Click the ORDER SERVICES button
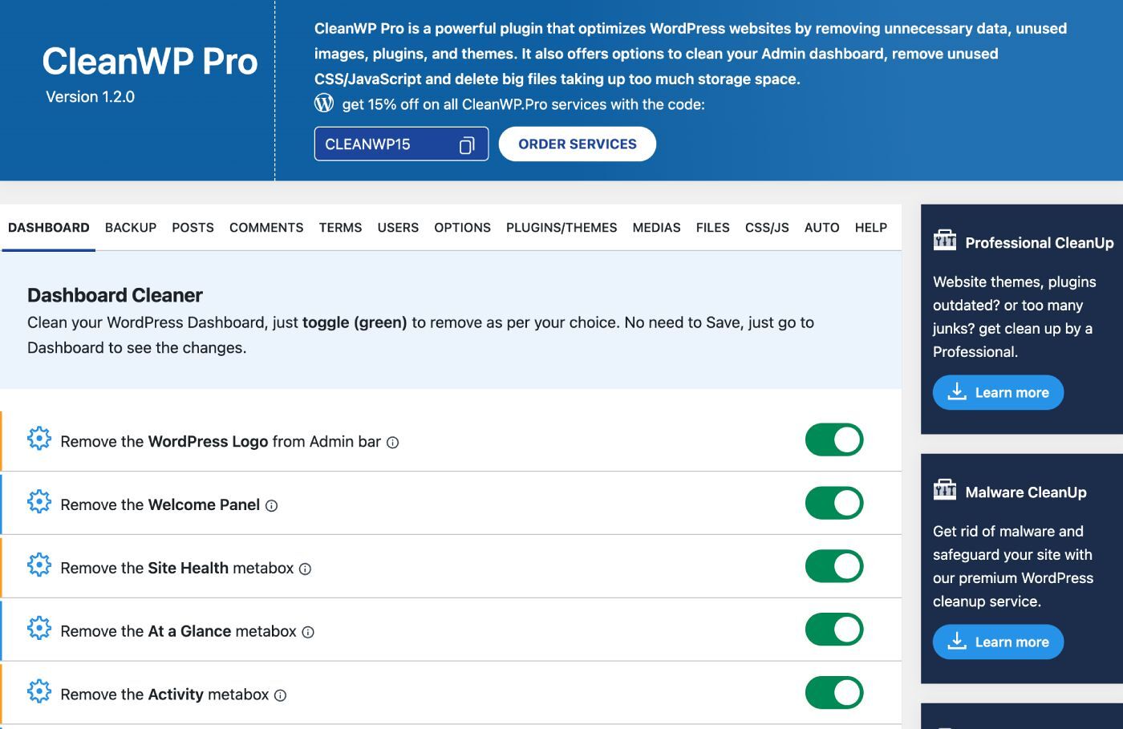This screenshot has width=1123, height=729. 577,144
